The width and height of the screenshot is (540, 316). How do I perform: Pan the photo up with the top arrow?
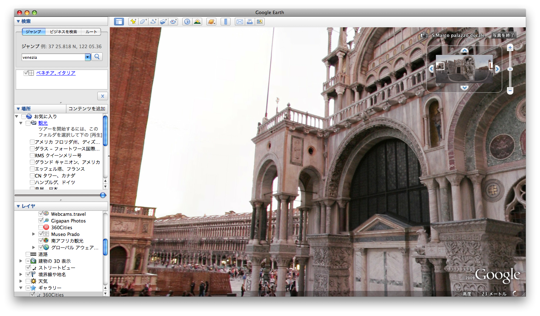point(464,50)
